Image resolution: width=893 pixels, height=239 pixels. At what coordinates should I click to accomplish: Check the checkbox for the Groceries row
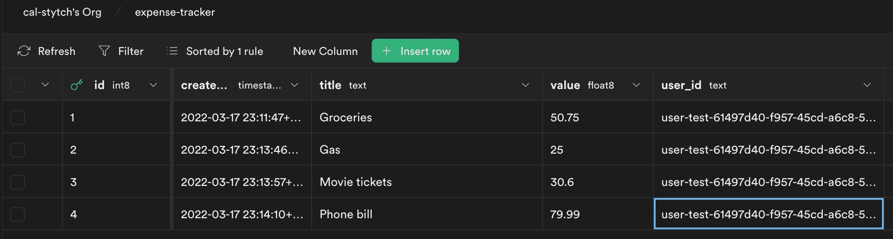point(18,117)
